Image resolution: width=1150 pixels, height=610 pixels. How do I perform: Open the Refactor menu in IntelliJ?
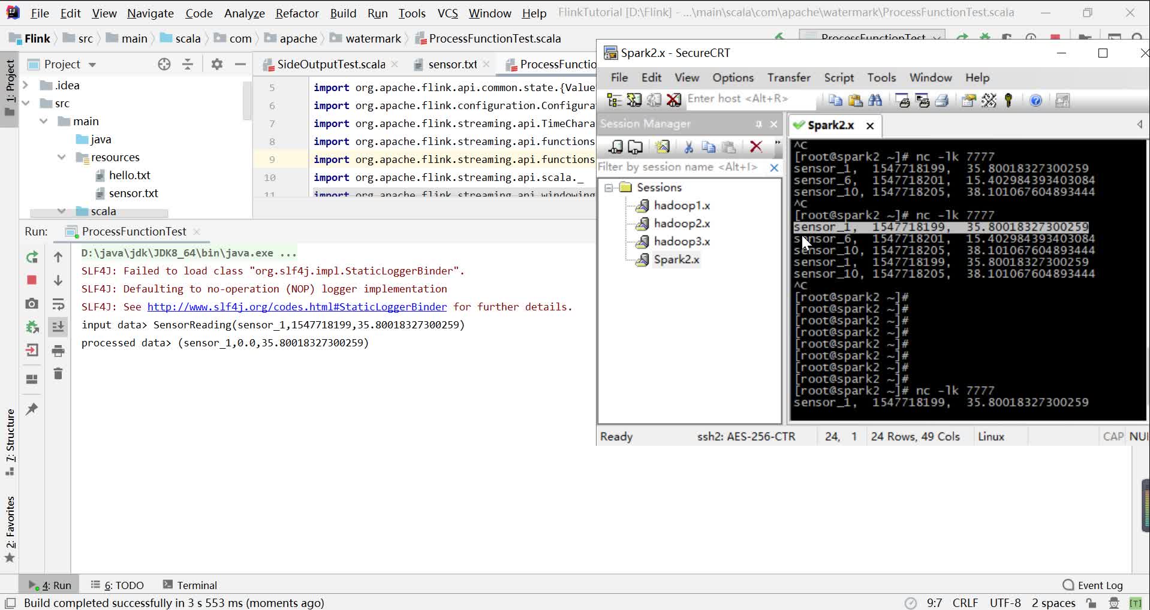(297, 13)
